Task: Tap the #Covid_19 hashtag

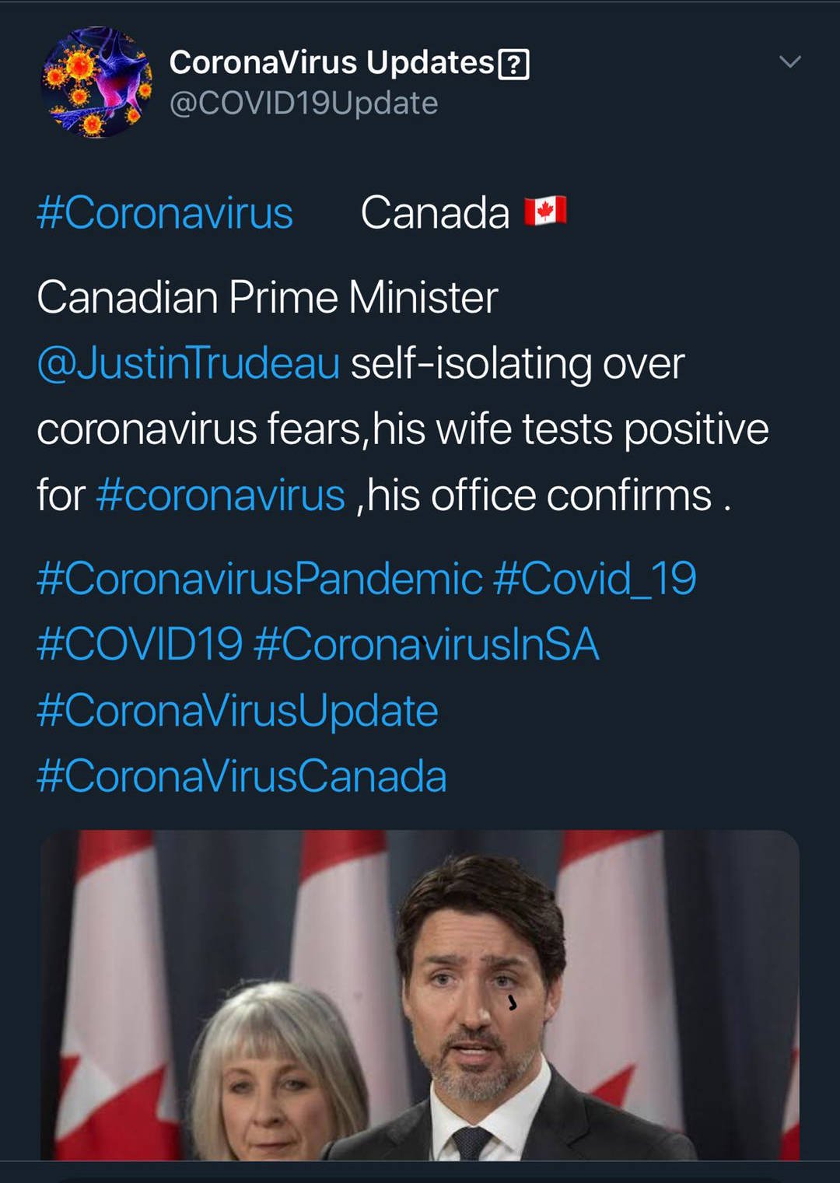Action: pos(594,579)
